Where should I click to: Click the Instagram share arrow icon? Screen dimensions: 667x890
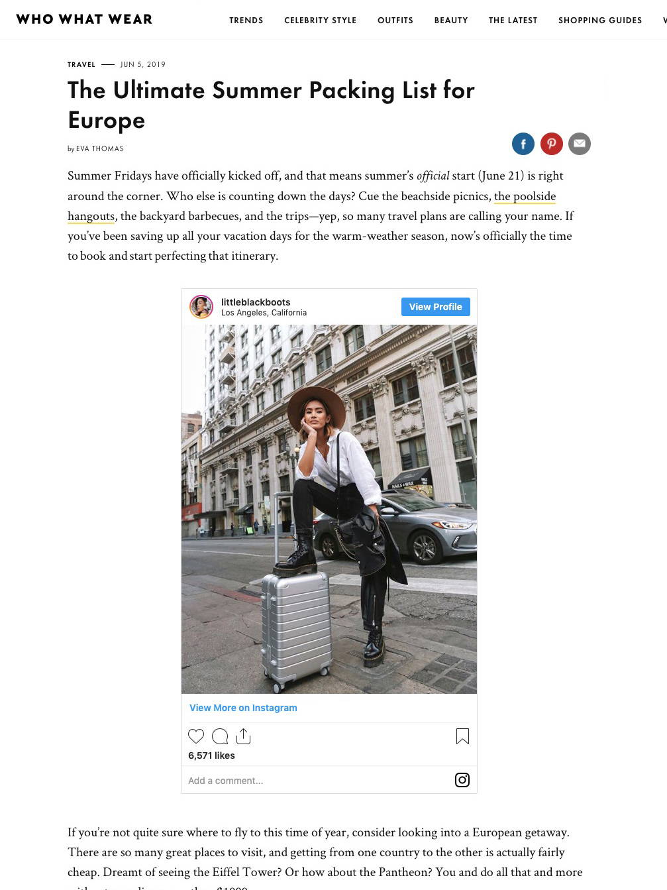(x=244, y=736)
